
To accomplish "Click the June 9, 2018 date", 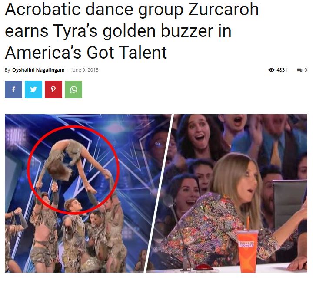I will (85, 70).
